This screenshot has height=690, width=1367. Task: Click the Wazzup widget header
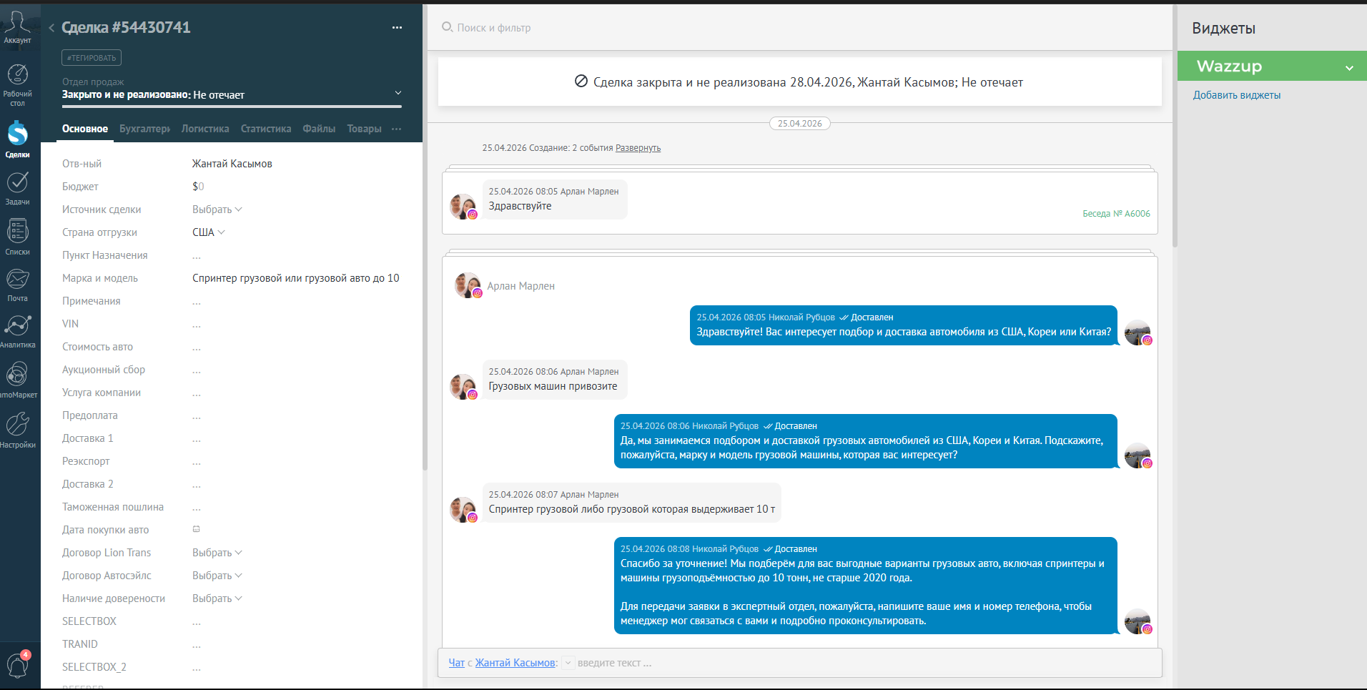point(1272,66)
